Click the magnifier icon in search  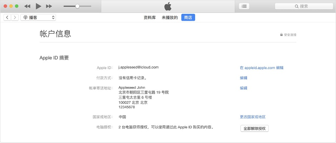point(297,6)
